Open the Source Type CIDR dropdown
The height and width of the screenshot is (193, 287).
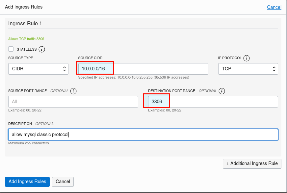pos(38,69)
